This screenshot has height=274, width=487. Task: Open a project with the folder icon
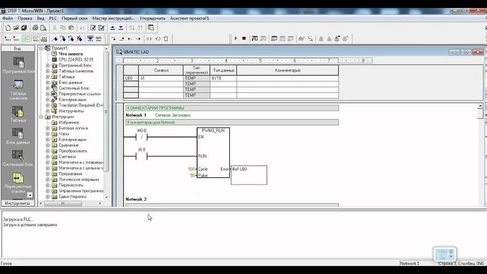(x=16, y=28)
